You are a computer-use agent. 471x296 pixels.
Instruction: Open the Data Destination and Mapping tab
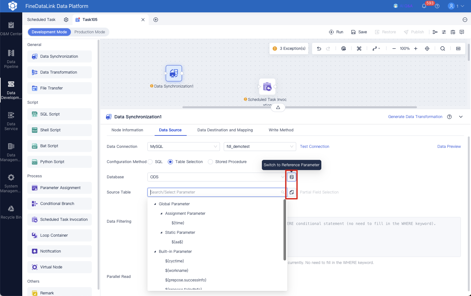click(225, 130)
